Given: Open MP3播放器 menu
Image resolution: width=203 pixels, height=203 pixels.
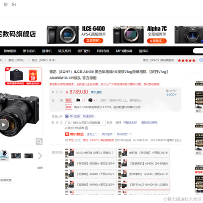Looking at the screenshot, I should coord(124,51).
